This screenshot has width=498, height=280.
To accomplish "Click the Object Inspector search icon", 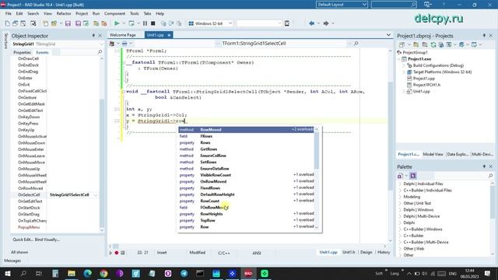I will 100,52.
